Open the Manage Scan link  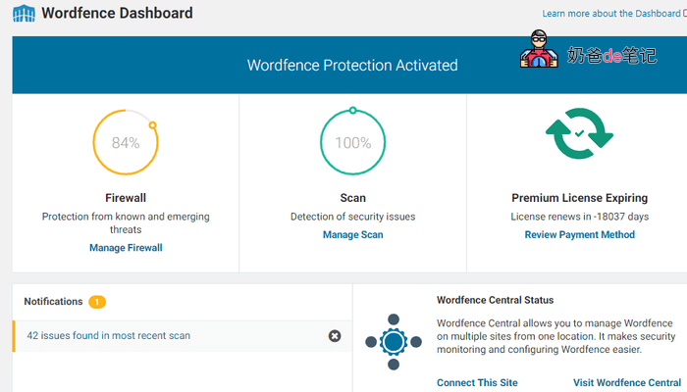(352, 234)
